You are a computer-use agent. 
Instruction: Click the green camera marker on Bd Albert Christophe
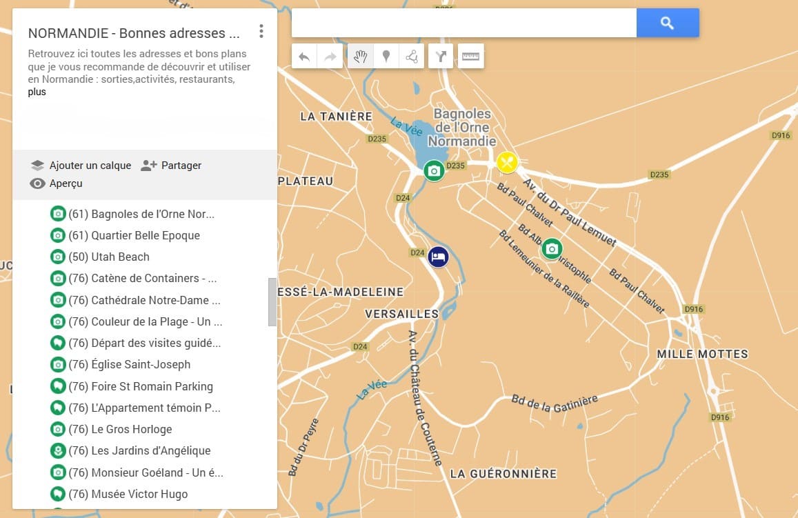[552, 249]
